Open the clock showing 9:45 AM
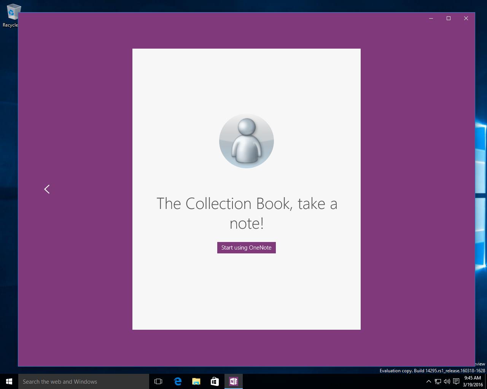 [473, 381]
